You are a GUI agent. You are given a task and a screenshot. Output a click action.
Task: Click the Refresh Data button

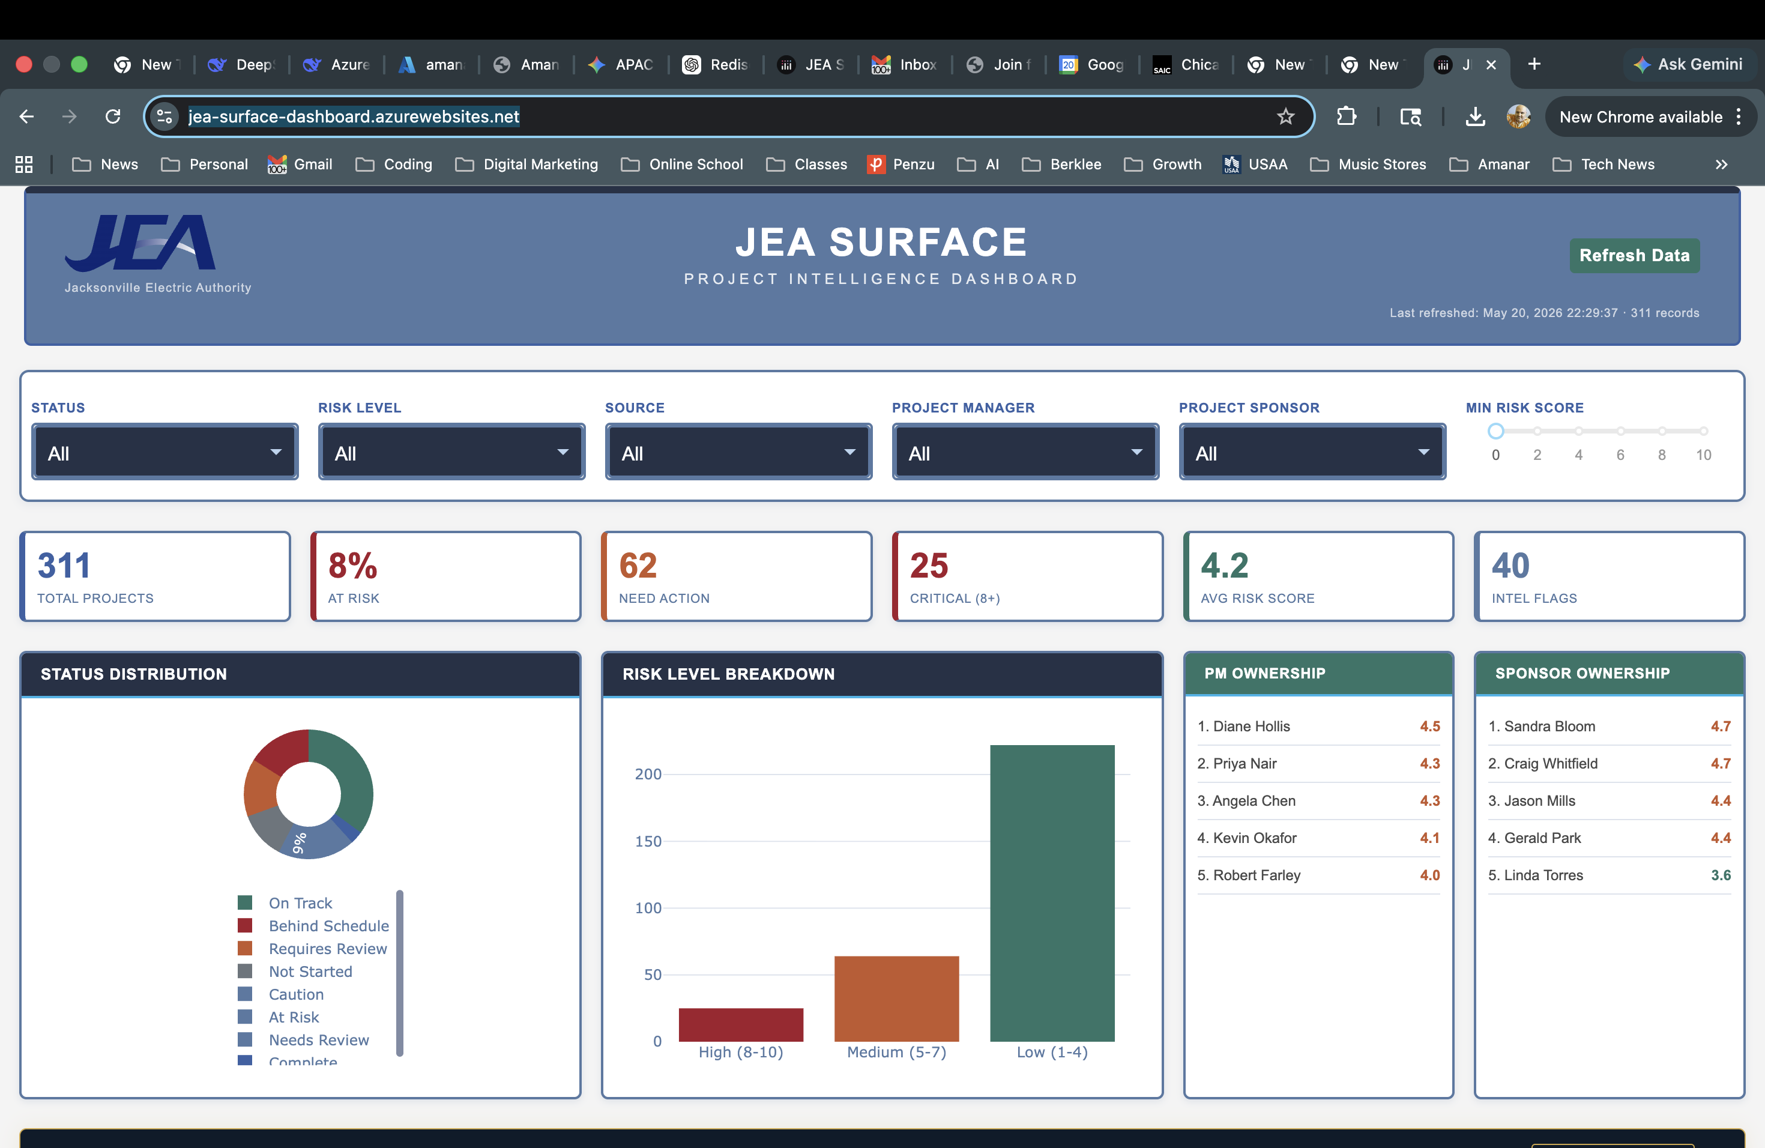1634,255
